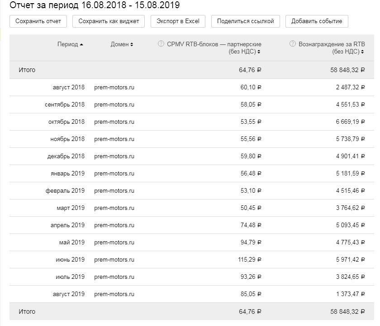The image size is (380, 326).
Task: Click the Период column header label
Action: pyautogui.click(x=67, y=44)
